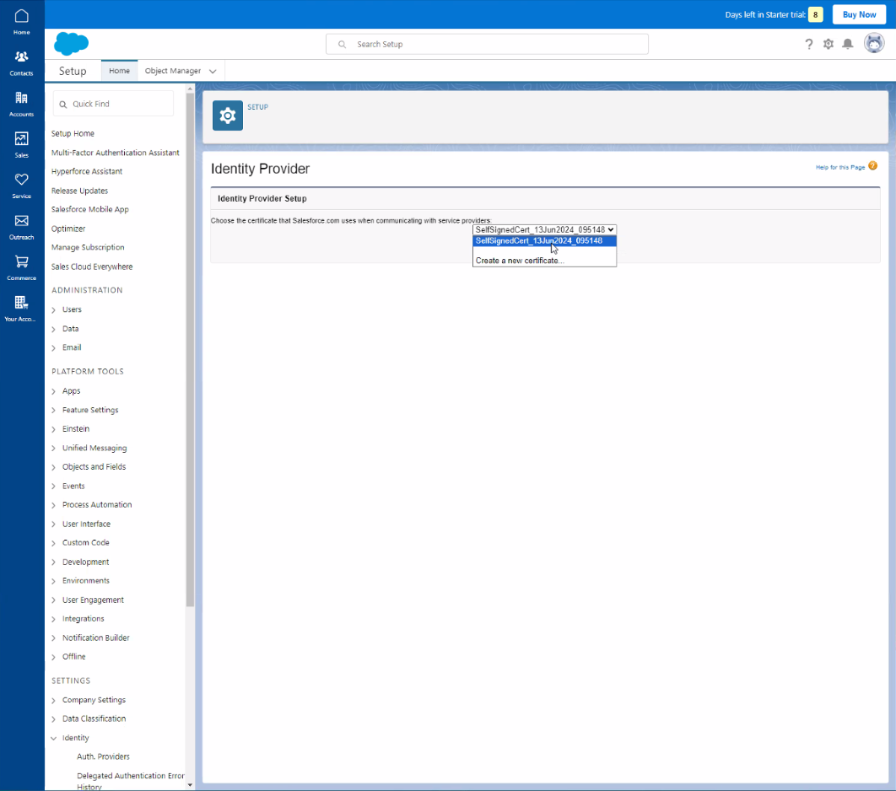This screenshot has width=896, height=791.
Task: Open Sales Cloud Everywhere link
Action: pyautogui.click(x=91, y=266)
